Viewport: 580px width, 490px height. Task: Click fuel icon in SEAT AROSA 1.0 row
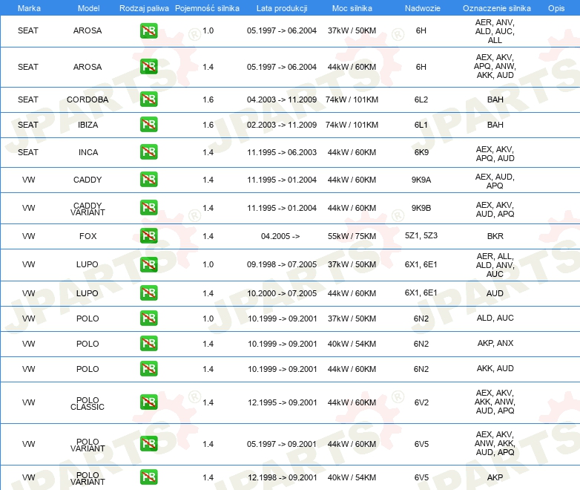tap(148, 30)
